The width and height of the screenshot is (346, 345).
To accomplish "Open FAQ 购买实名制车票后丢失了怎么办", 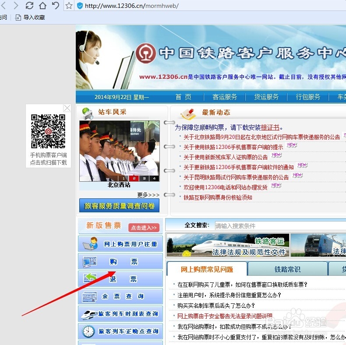I will pos(216,306).
